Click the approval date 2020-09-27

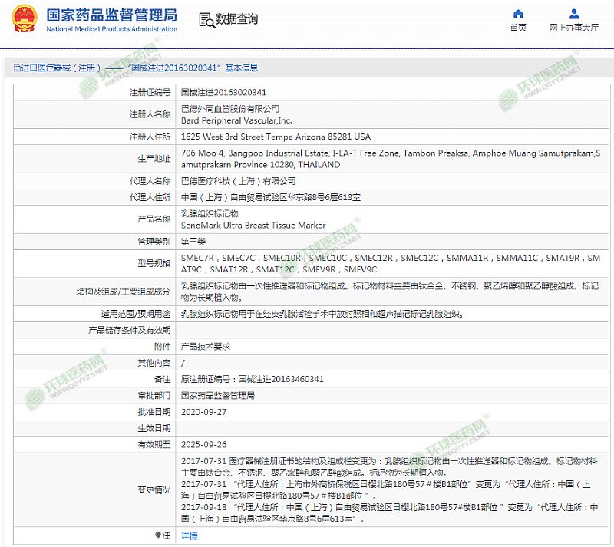(203, 412)
